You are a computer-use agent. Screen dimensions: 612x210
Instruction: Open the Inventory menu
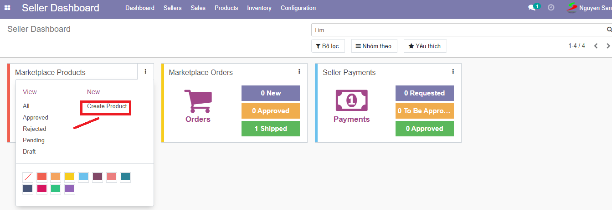coord(259,8)
